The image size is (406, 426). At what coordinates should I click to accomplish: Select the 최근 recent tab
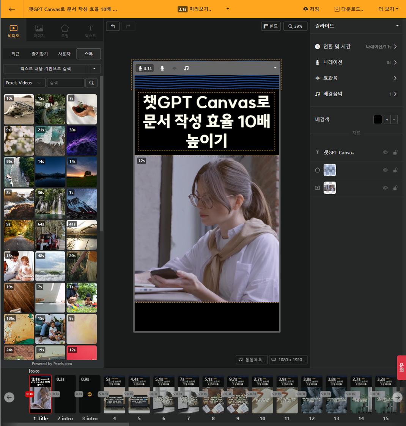pos(15,54)
